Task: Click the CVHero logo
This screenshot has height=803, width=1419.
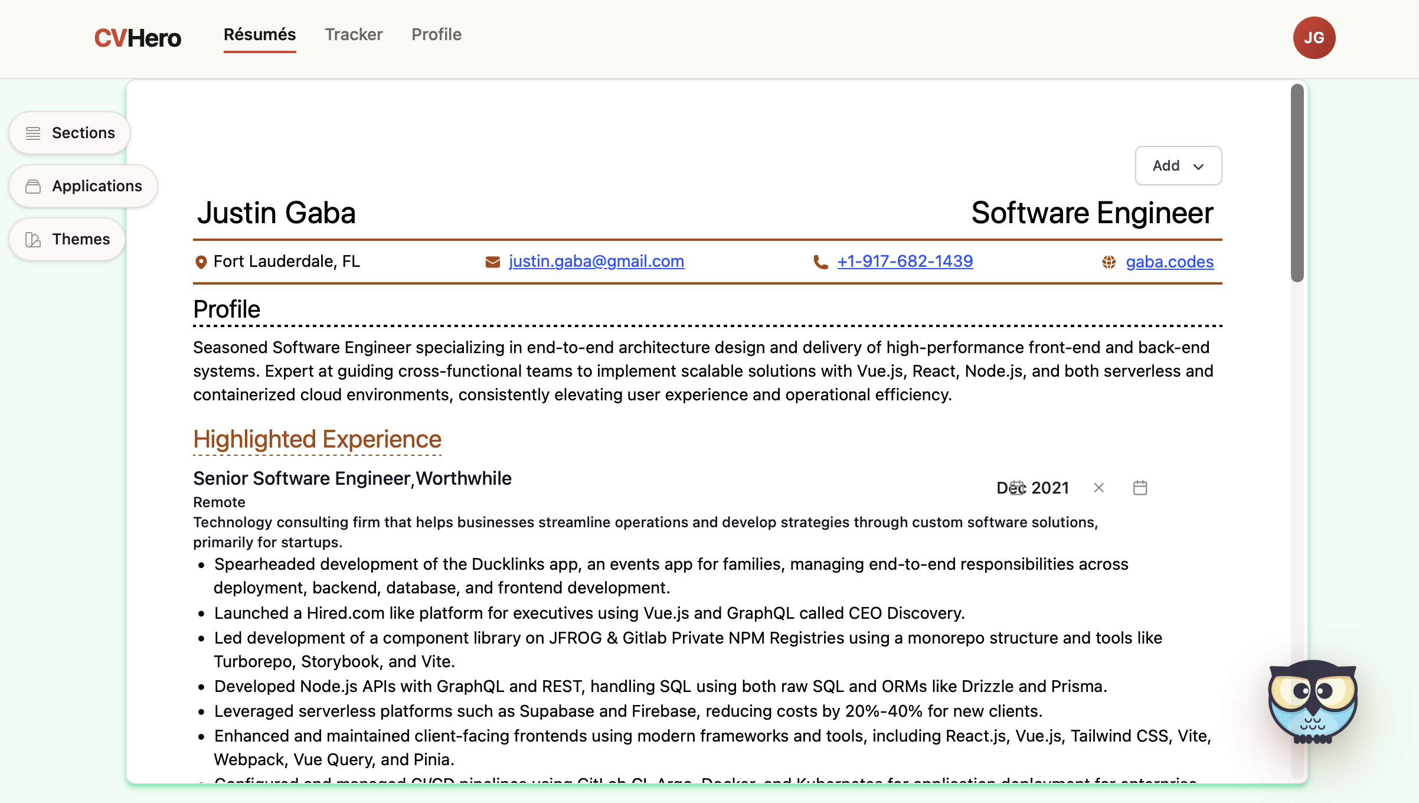Action: pos(138,38)
